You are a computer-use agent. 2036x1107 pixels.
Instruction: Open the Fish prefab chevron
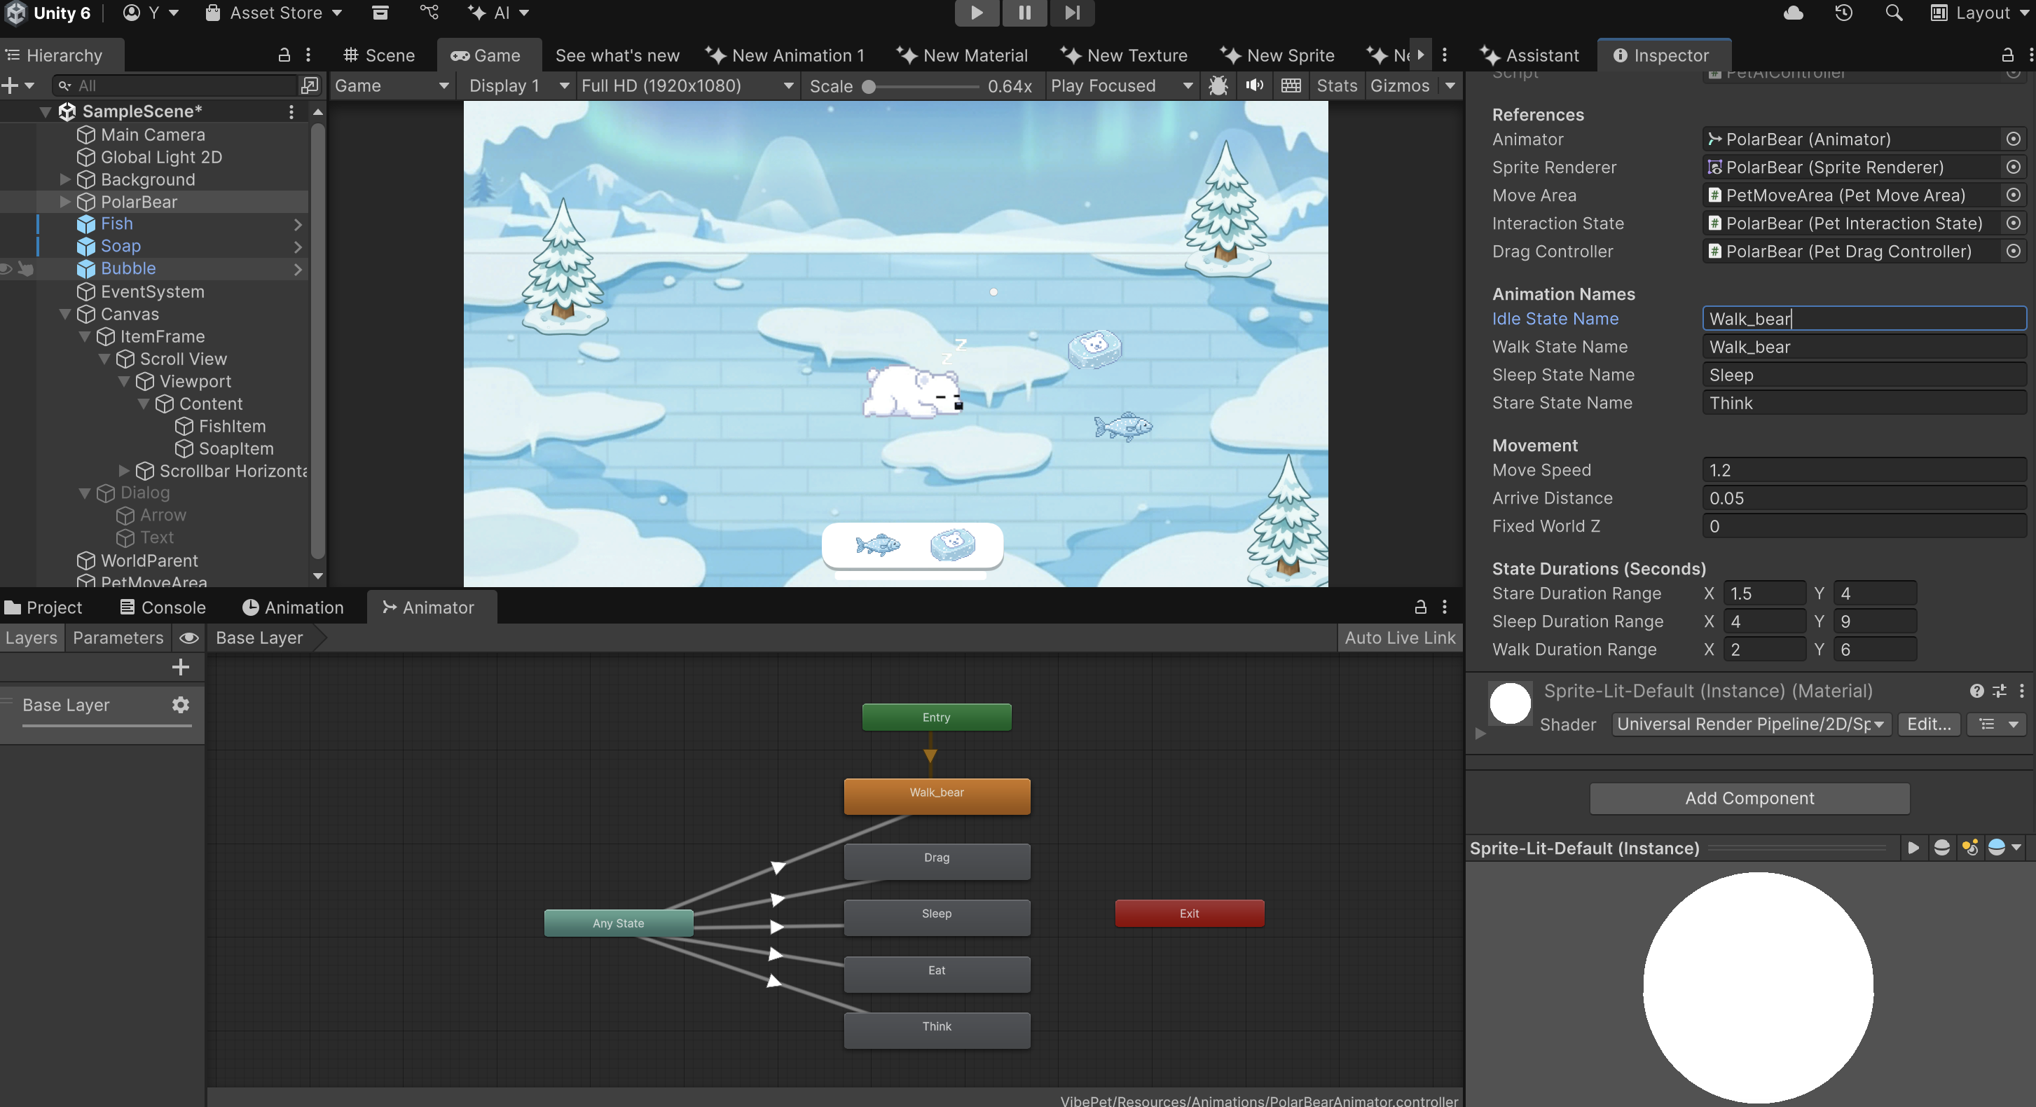pos(297,224)
